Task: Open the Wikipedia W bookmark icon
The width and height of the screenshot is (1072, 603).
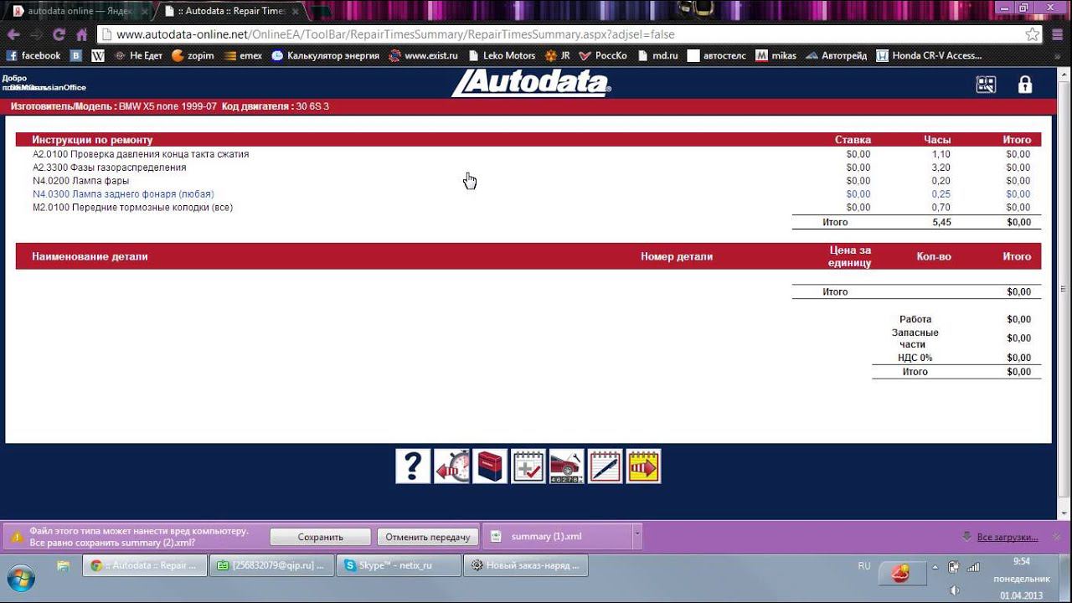Action: tap(98, 56)
